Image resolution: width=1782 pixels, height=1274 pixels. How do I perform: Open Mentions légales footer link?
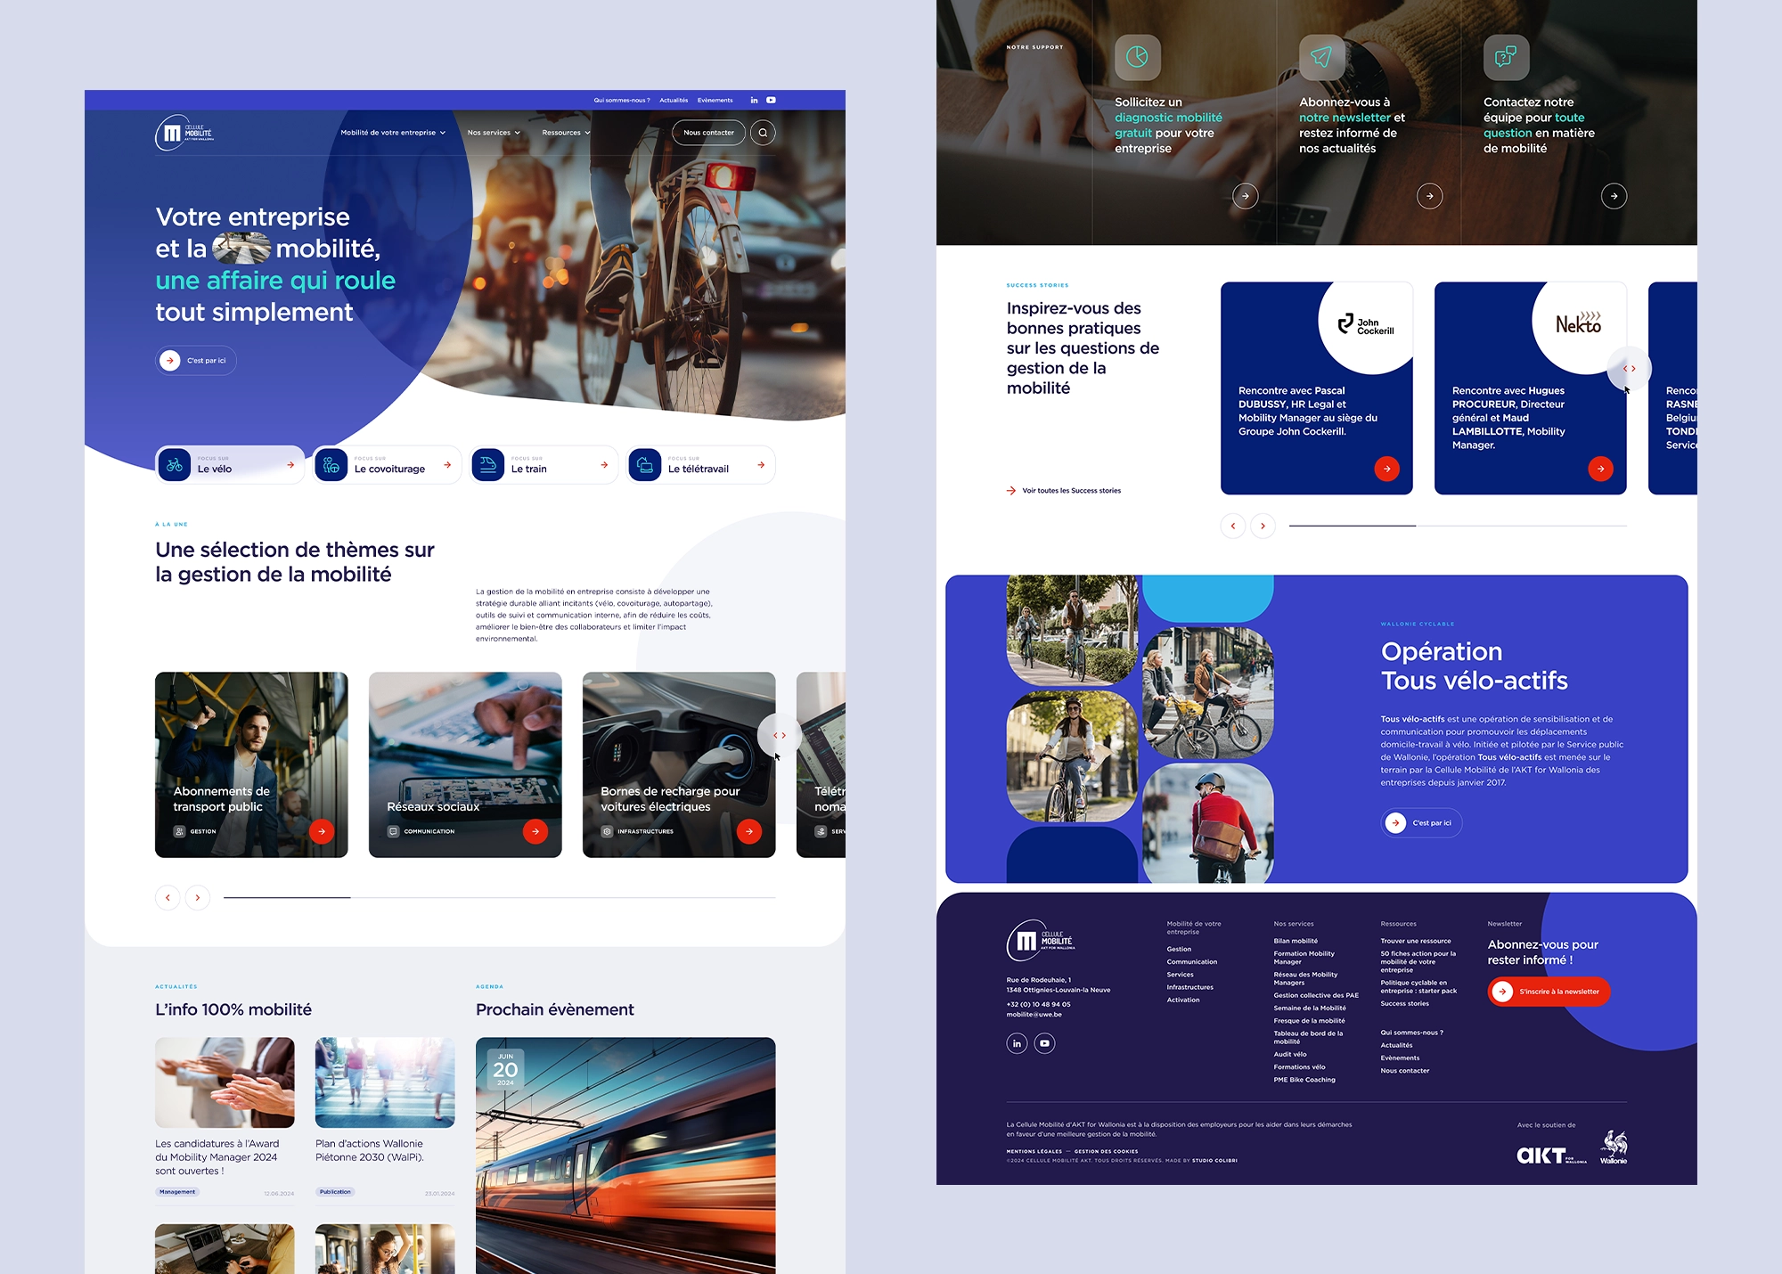click(x=1034, y=1151)
